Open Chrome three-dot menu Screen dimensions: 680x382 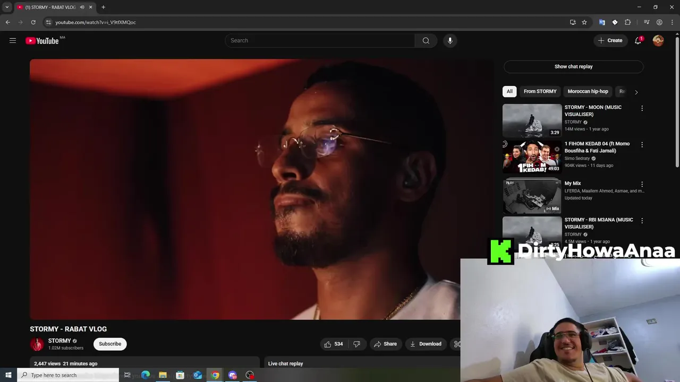point(672,22)
